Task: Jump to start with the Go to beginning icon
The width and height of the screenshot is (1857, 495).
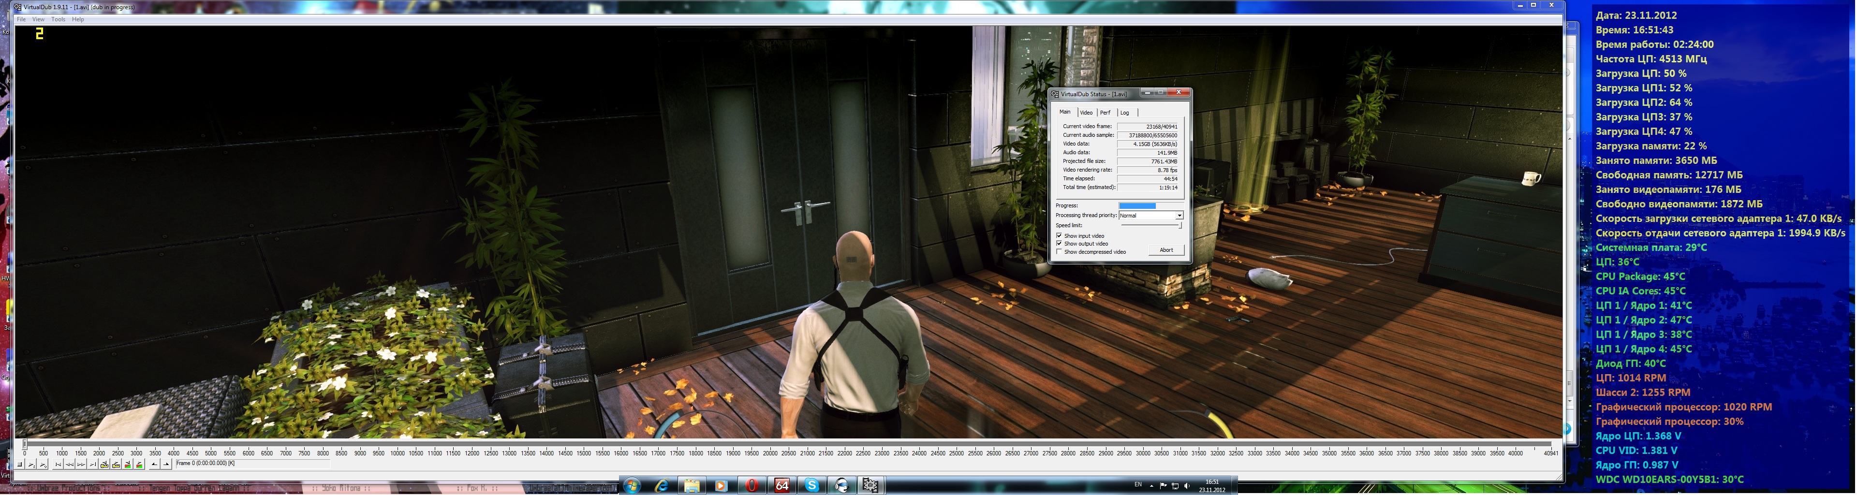Action: click(59, 465)
